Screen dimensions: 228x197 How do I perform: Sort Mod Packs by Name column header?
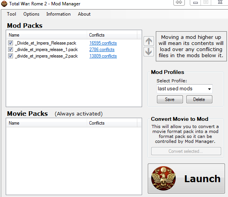coord(47,35)
